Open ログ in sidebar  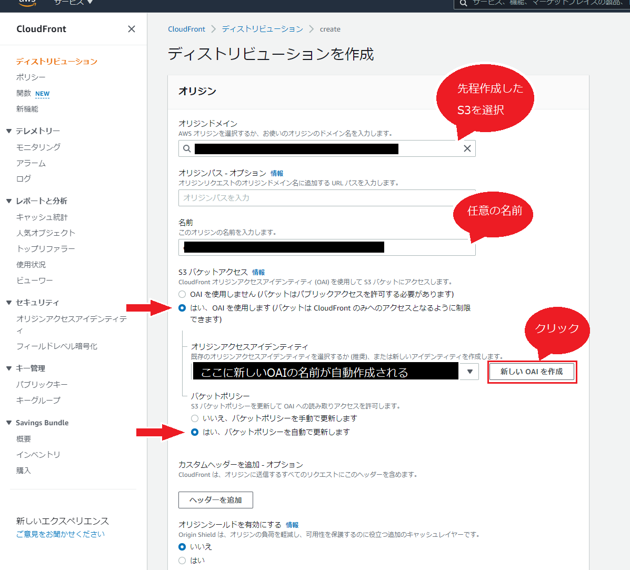pyautogui.click(x=23, y=178)
